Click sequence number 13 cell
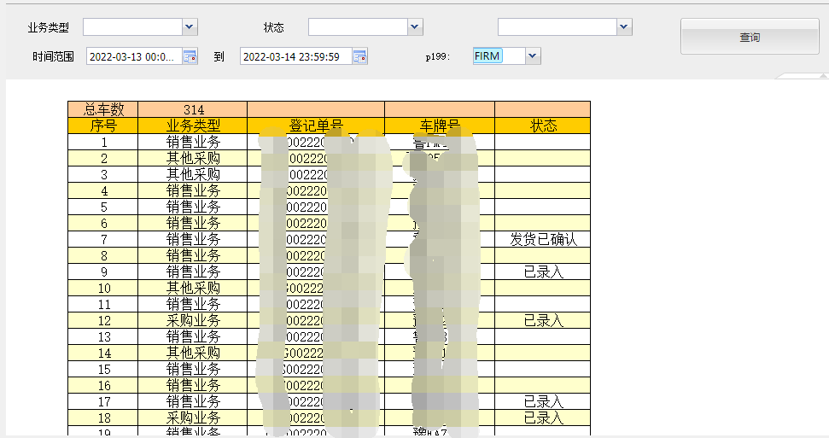829x438 pixels. pos(103,337)
